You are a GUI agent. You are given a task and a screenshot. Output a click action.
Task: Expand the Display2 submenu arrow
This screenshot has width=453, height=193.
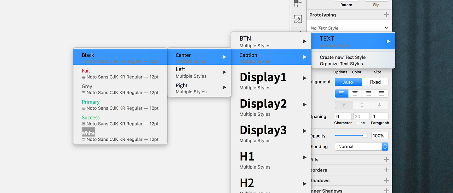pyautogui.click(x=304, y=105)
